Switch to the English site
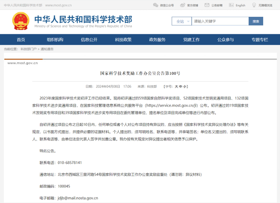Viewport: 280px width, 203px height. 240,5
